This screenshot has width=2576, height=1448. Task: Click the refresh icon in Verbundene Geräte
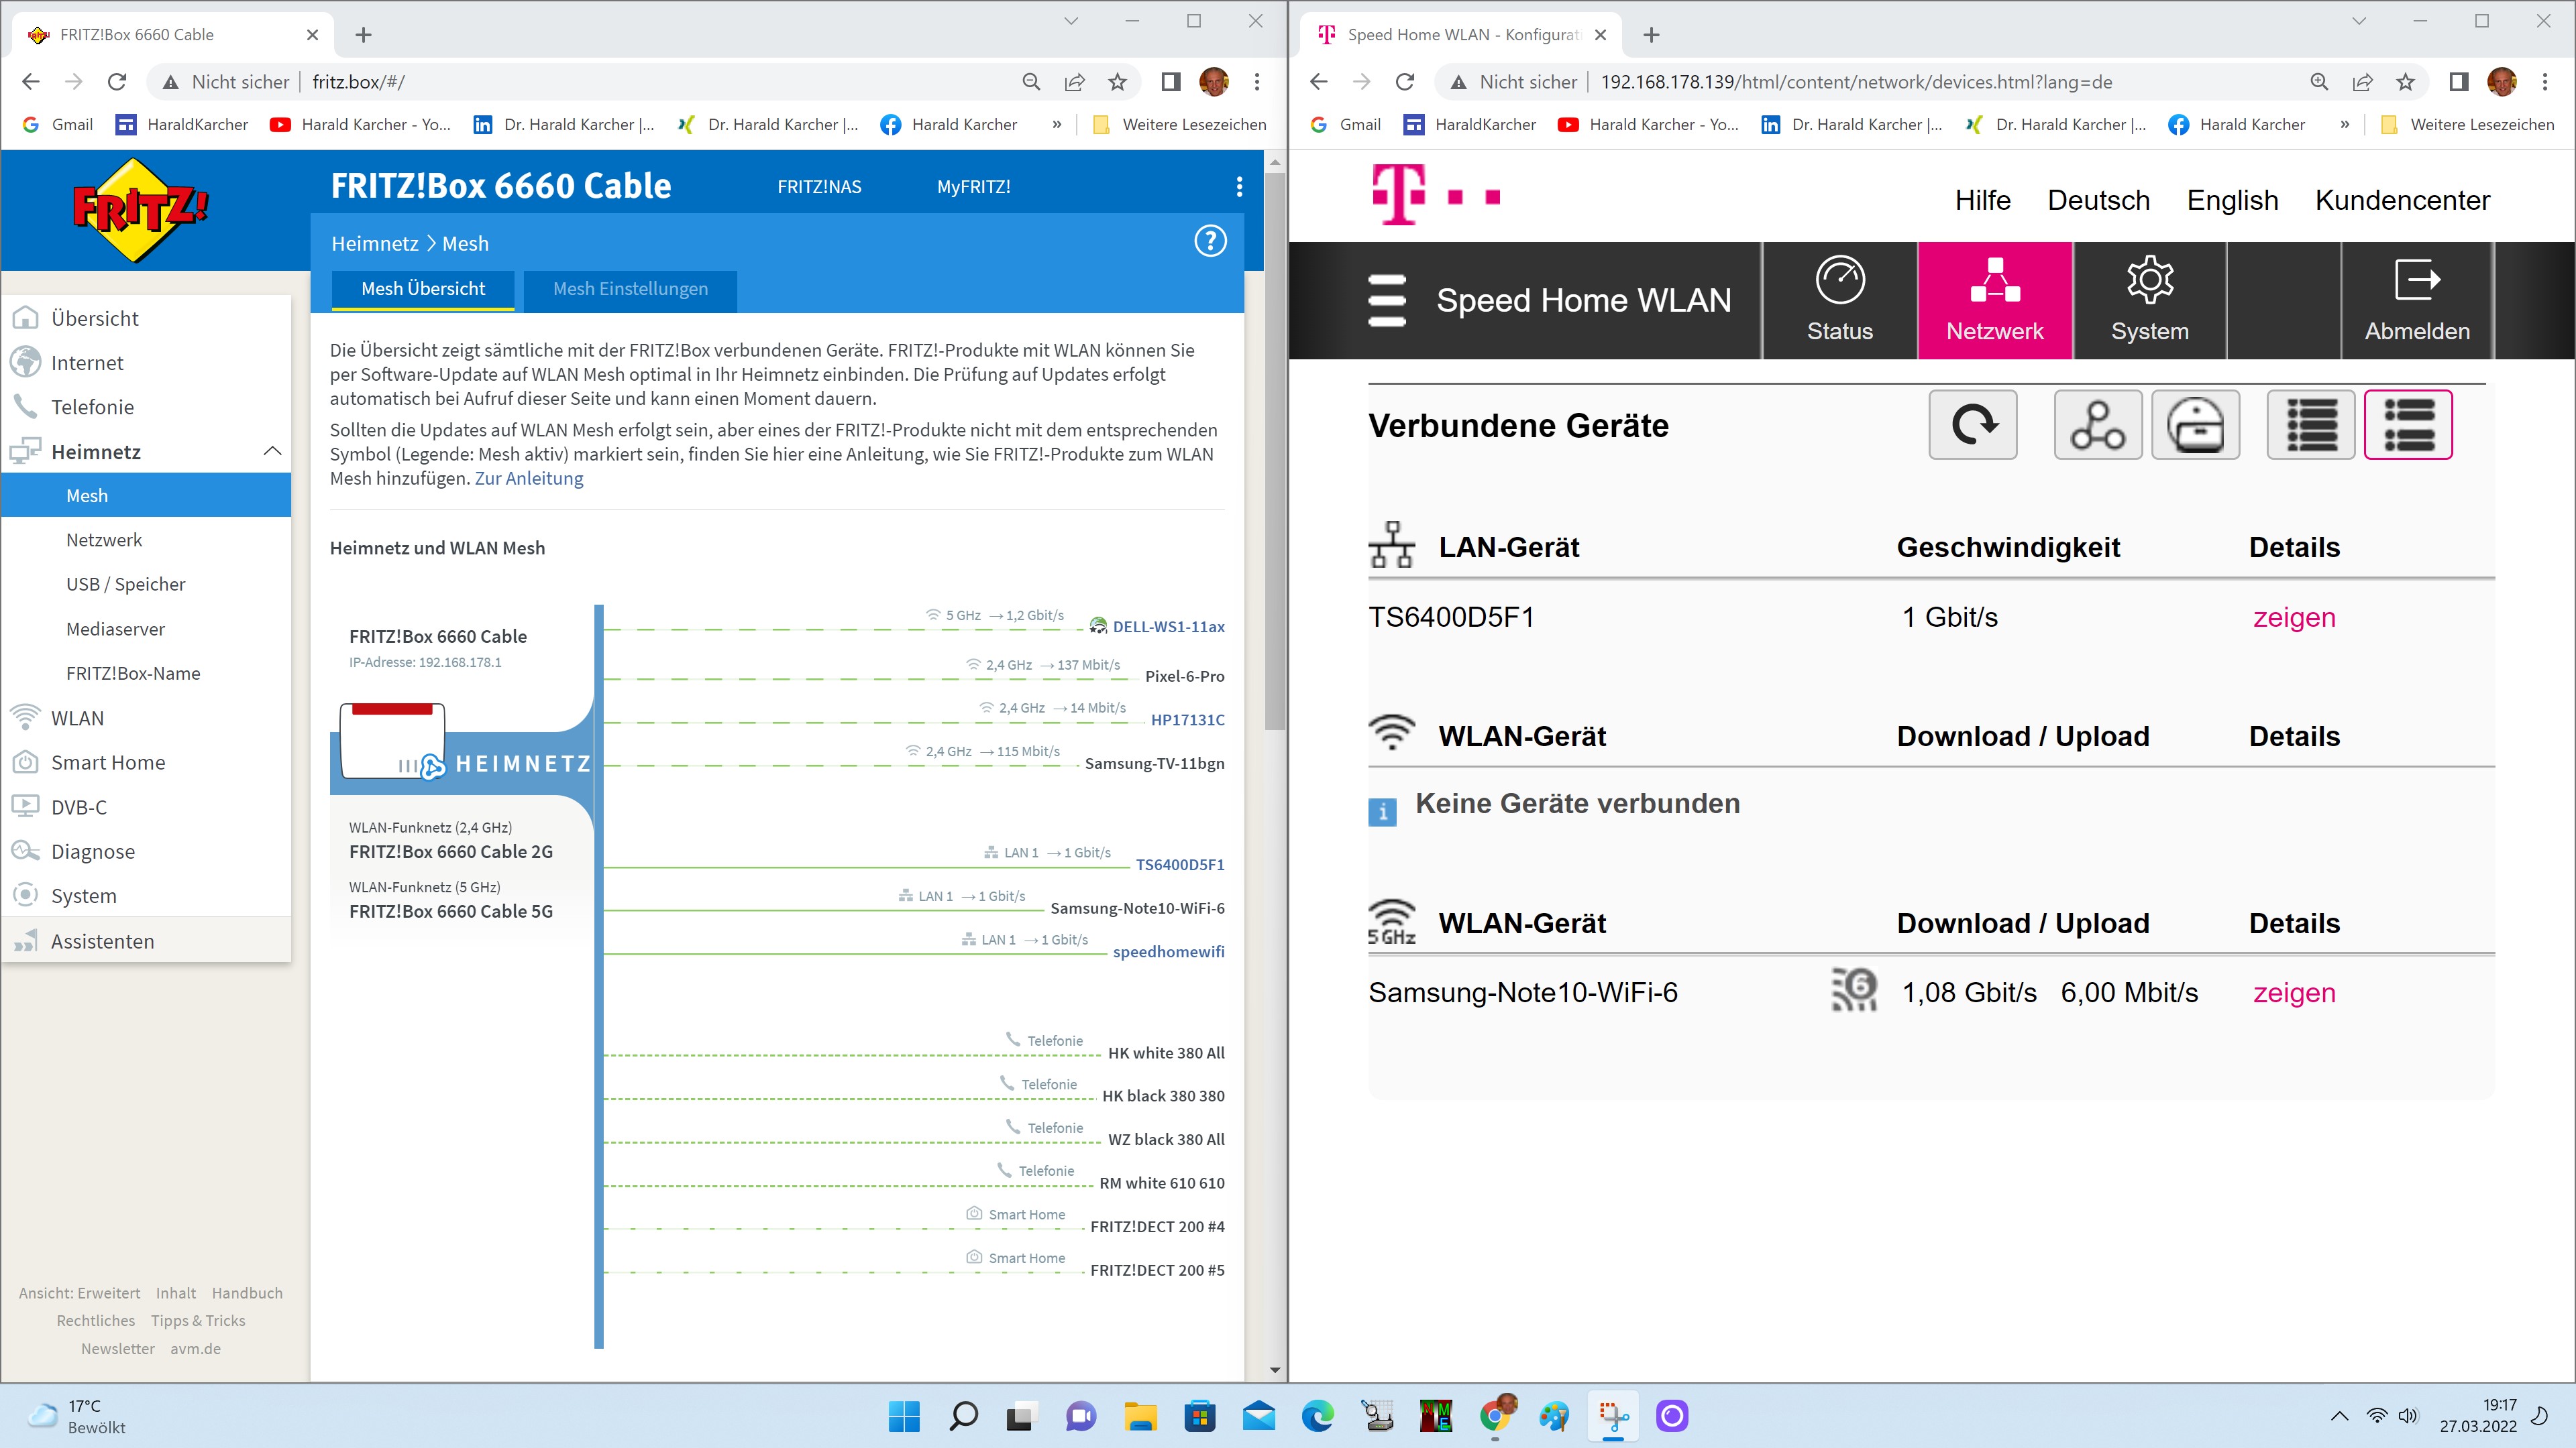1972,425
